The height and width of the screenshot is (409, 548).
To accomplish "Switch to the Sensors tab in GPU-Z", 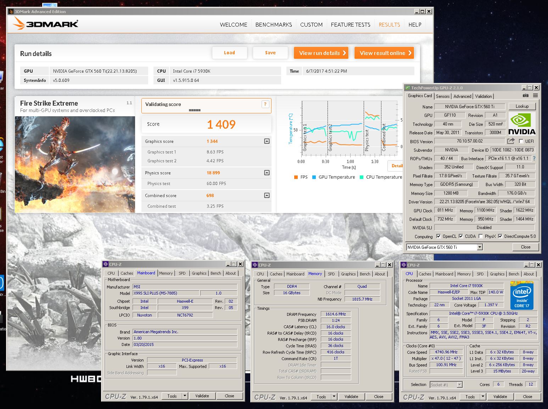I will tap(443, 96).
